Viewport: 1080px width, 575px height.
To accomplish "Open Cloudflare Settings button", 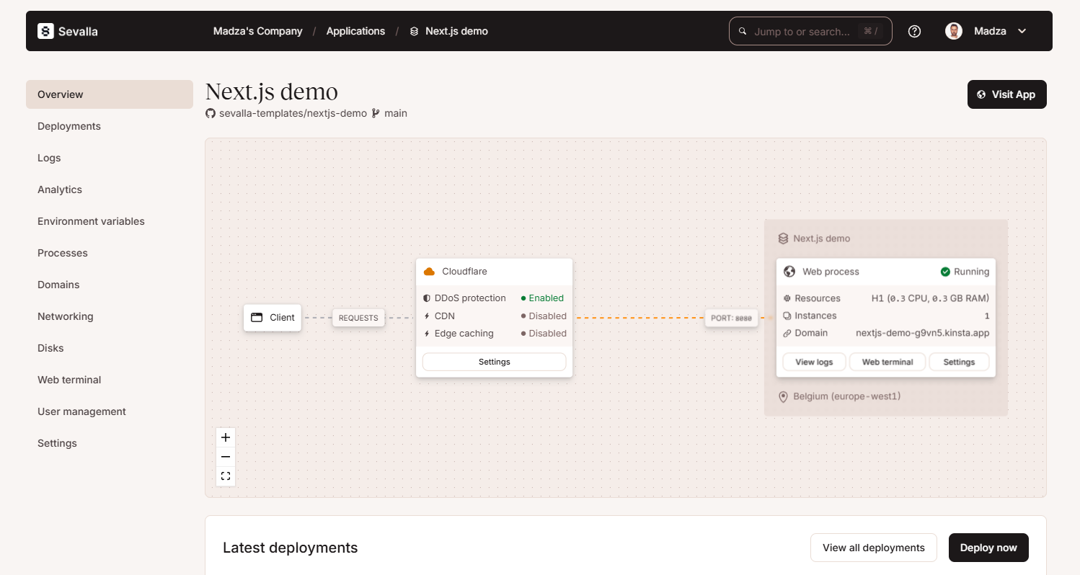I will click(494, 362).
